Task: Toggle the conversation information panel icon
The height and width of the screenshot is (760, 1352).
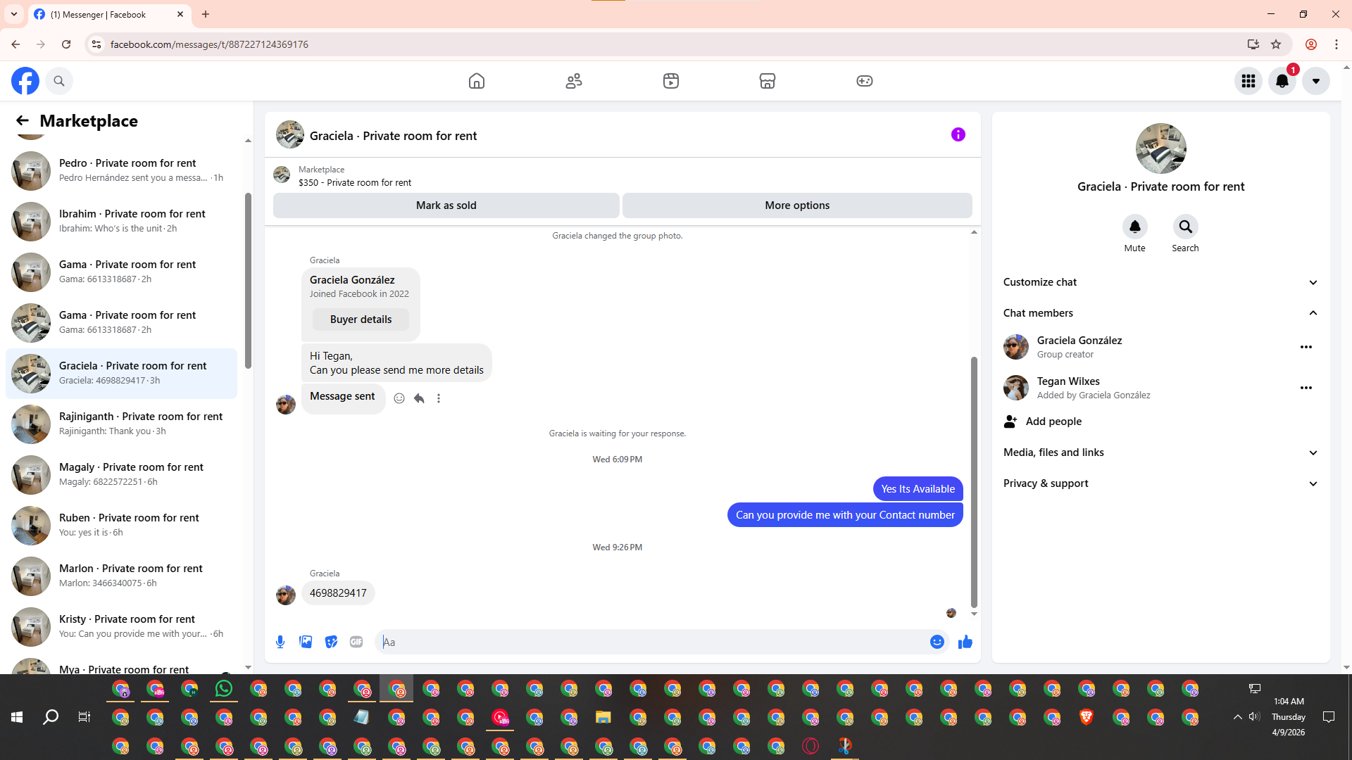Action: tap(958, 134)
